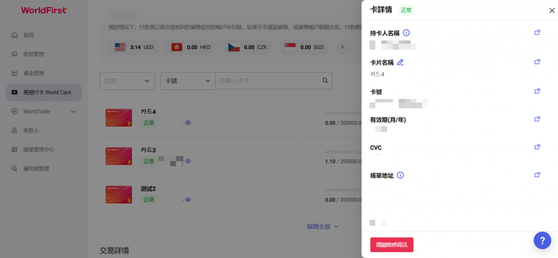558x258 pixels.
Task: Click the 测试2 name in card list
Action: (148, 189)
